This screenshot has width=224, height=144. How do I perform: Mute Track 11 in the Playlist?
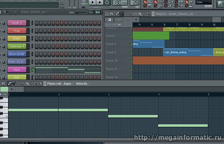tap(130, 69)
